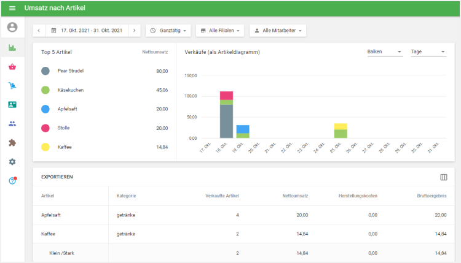
Task: Open the hand truck inventory section
Action: (x=12, y=86)
